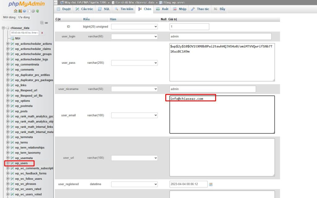
Task: Open calendar picker for user_registered field
Action: [x=211, y=184]
